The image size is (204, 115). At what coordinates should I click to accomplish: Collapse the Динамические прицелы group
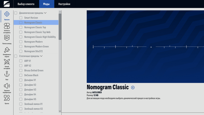pos(45,13)
